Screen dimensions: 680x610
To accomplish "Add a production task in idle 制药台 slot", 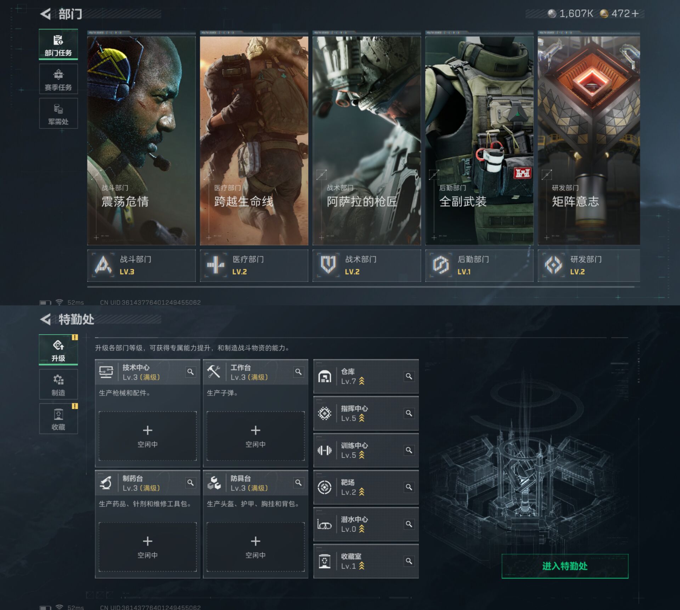I will coord(147,542).
